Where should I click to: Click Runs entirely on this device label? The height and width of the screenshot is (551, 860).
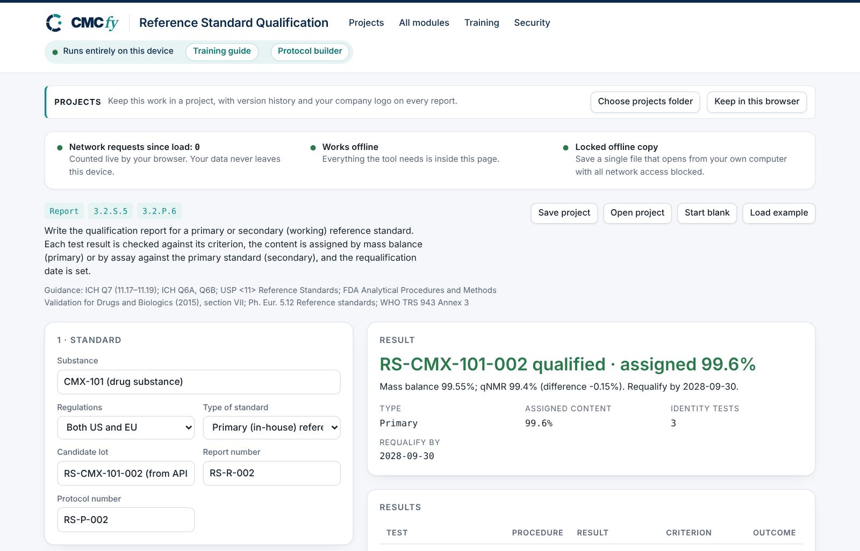118,51
